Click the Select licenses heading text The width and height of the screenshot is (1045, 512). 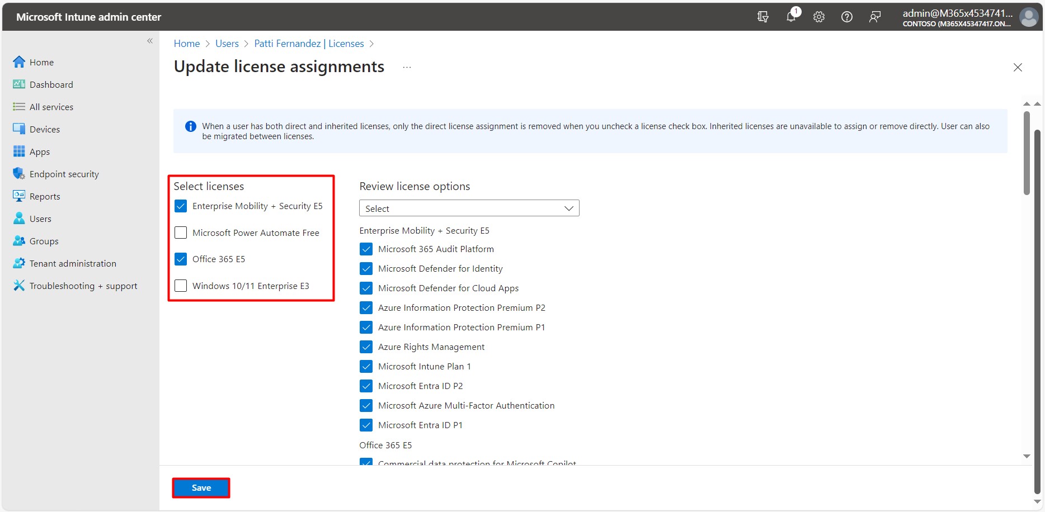209,186
